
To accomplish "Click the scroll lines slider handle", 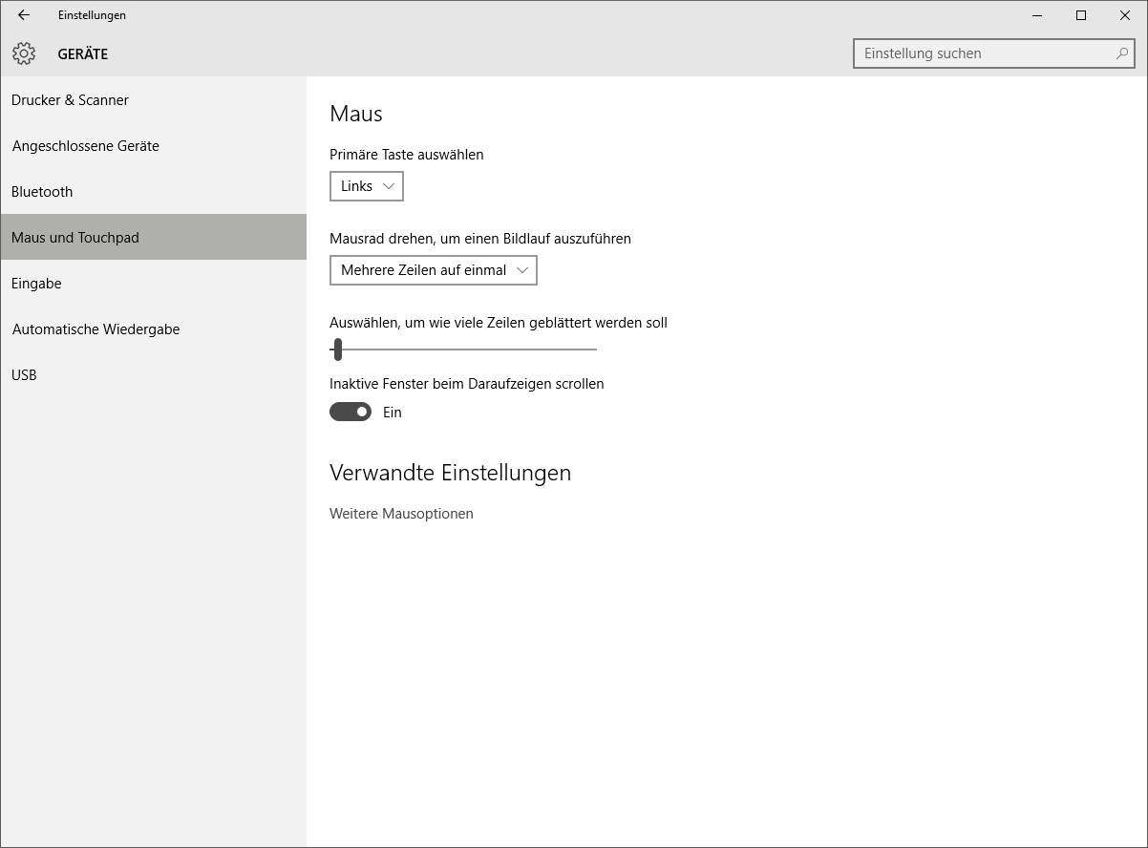I will click(338, 350).
